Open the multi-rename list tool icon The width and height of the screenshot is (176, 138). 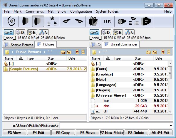tap(134, 21)
